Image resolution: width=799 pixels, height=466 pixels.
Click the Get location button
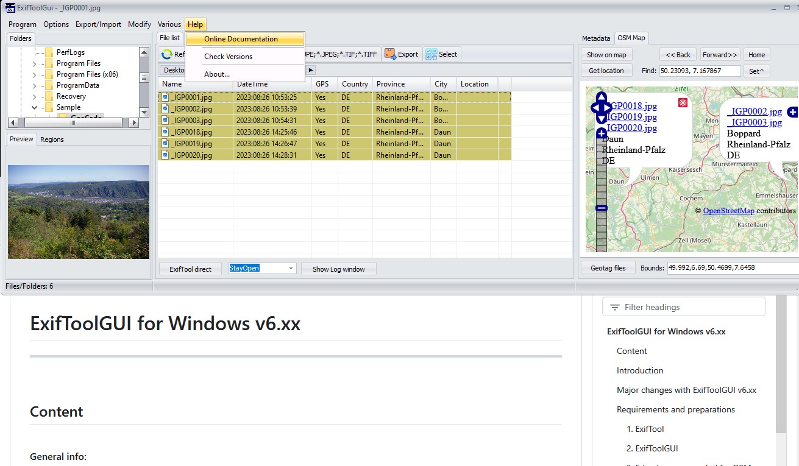606,71
